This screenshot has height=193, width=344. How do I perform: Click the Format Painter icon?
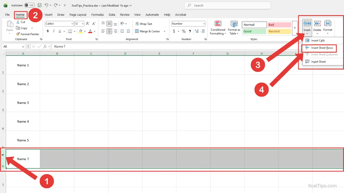tap(18, 34)
